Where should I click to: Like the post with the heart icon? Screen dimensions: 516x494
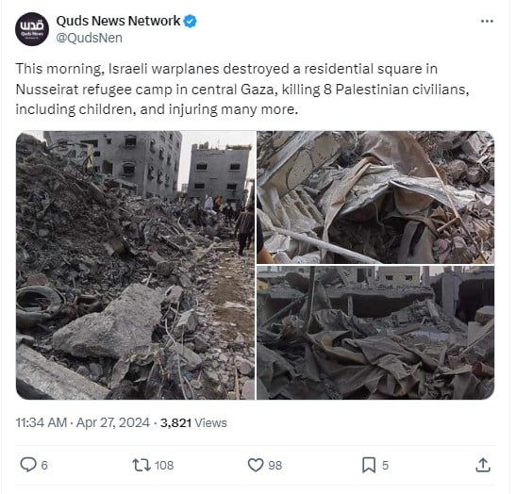256,465
